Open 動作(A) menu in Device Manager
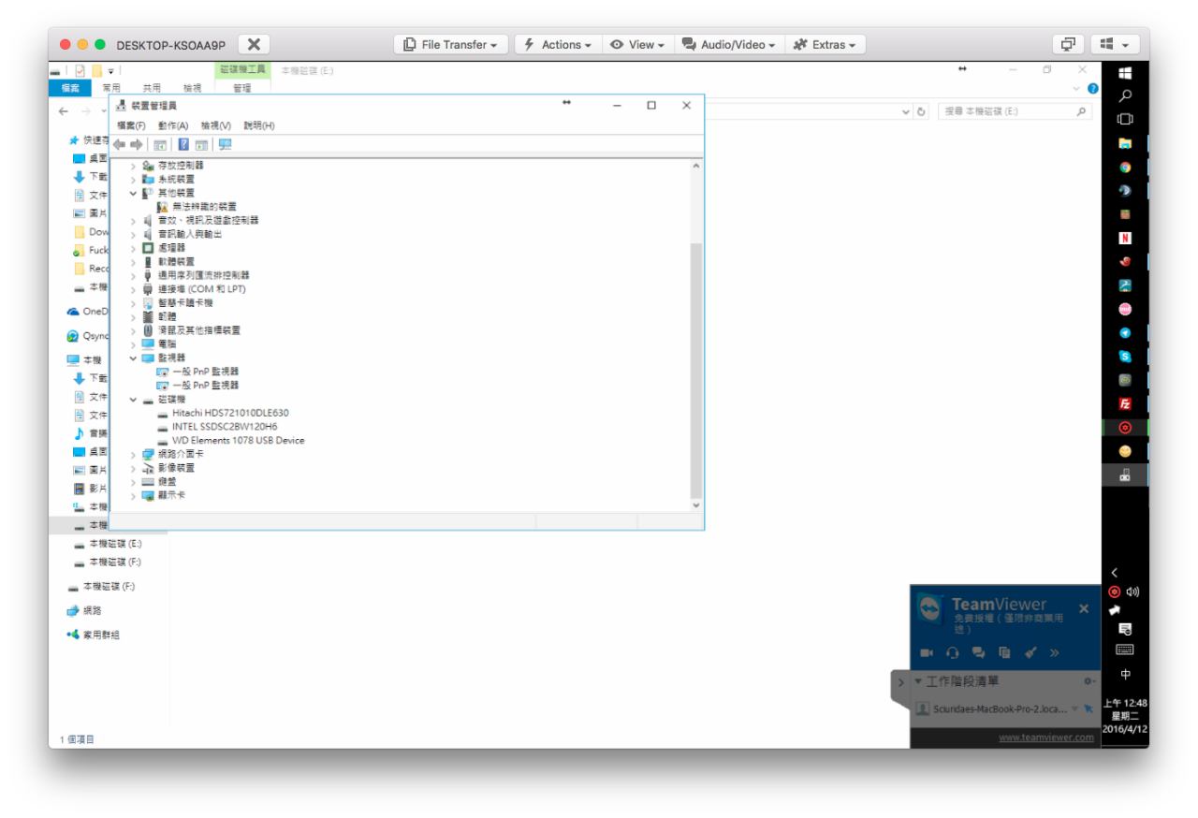Screen dimensions: 1198x818 (x=173, y=125)
